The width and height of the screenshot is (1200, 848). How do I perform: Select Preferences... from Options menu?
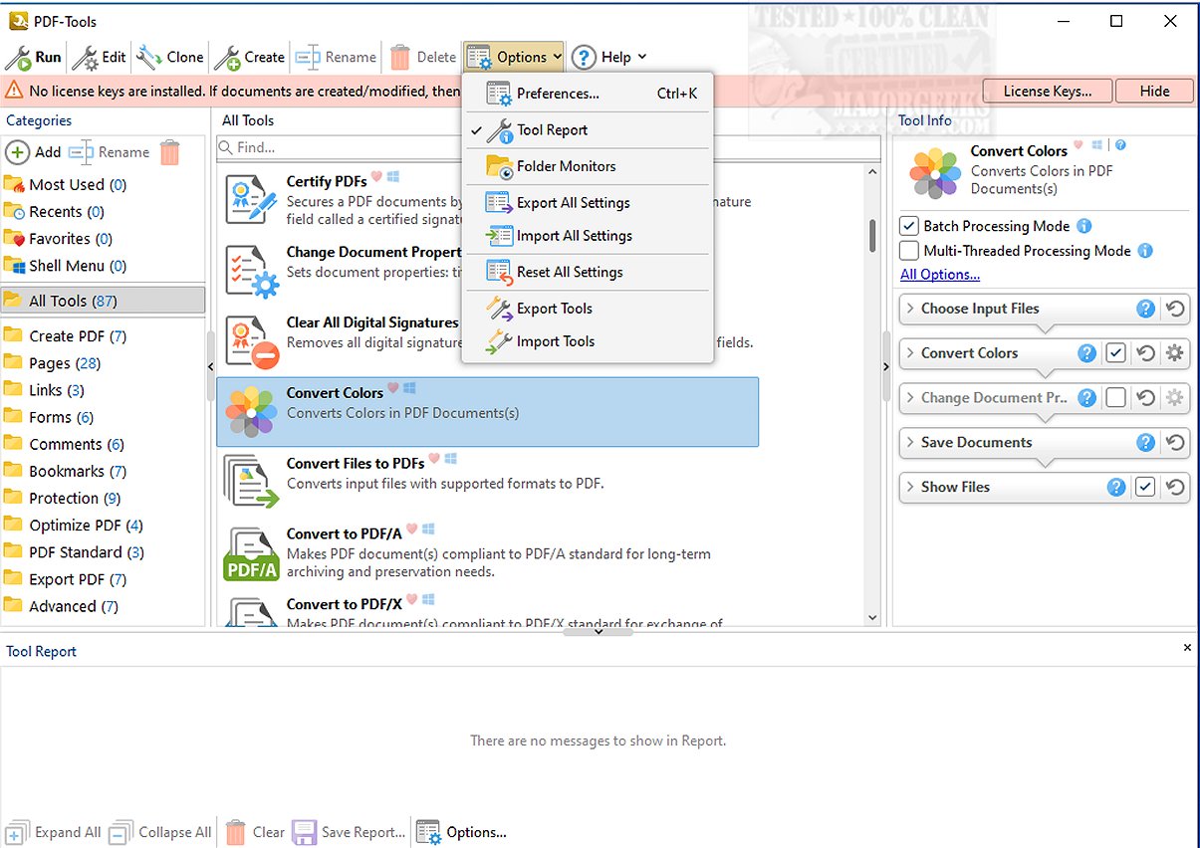coord(588,94)
